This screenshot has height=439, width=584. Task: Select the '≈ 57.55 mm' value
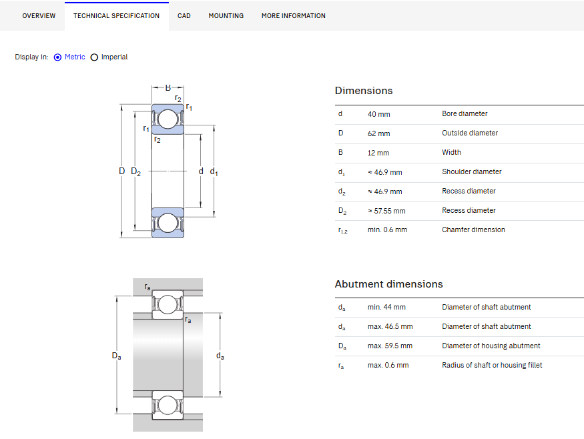pos(386,211)
